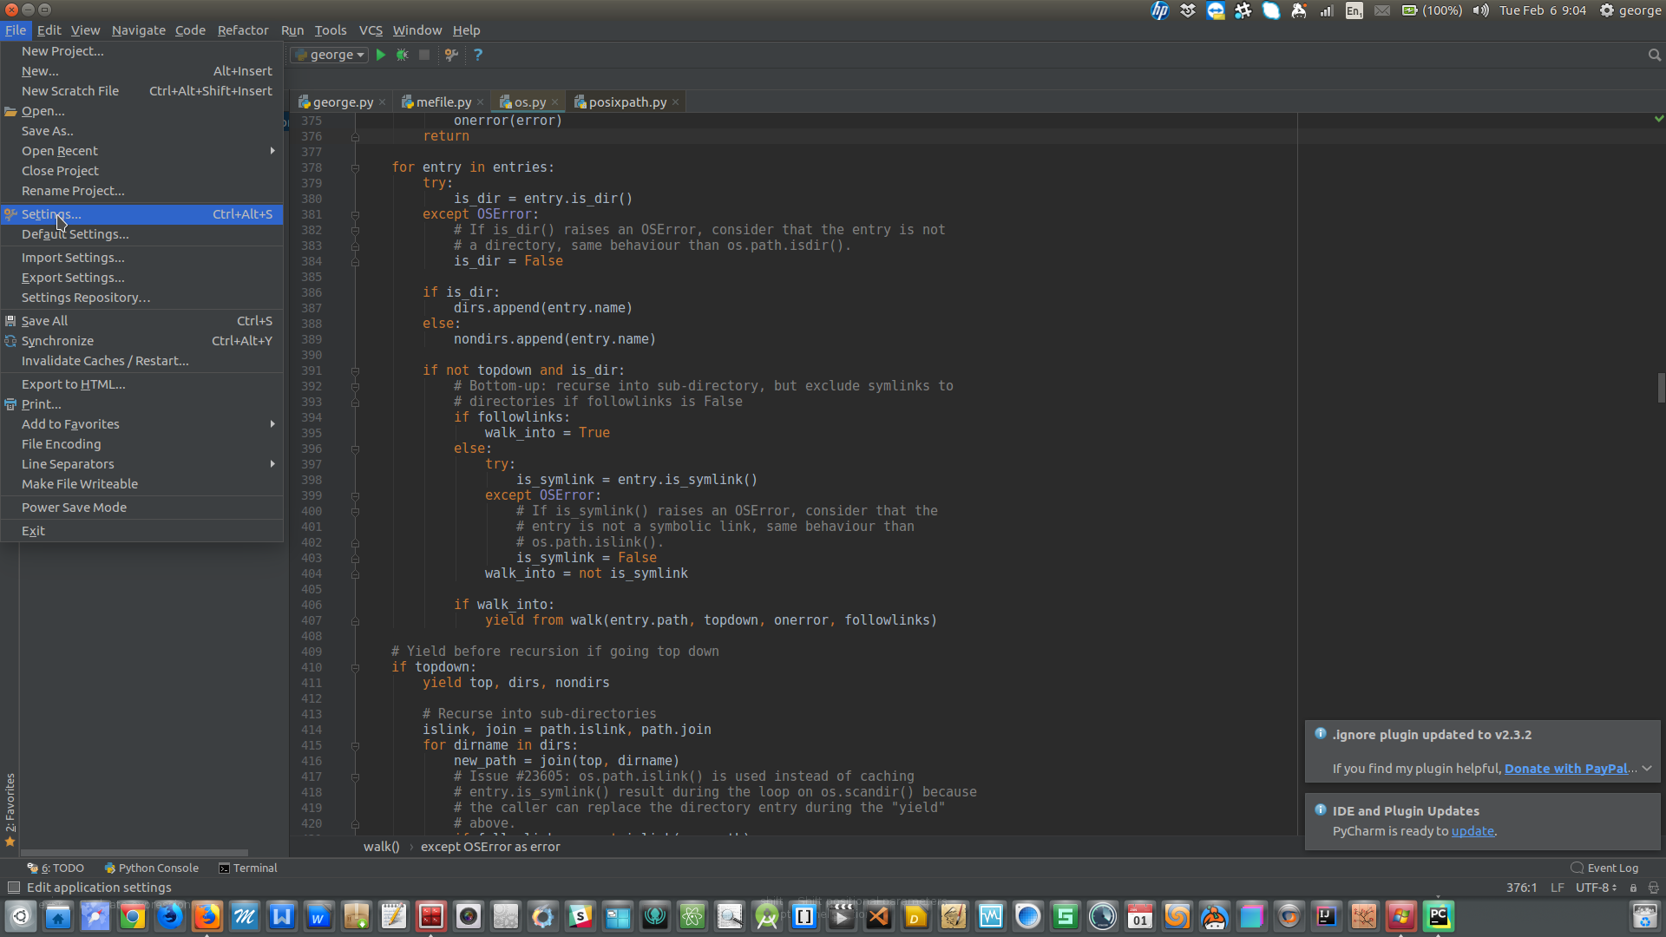Screen dimensions: 1666x937
Task: Toggle read-only lock in the status bar
Action: pyautogui.click(x=1634, y=888)
